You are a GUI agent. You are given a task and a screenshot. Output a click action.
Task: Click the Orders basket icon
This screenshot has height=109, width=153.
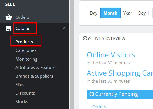(x=9, y=17)
